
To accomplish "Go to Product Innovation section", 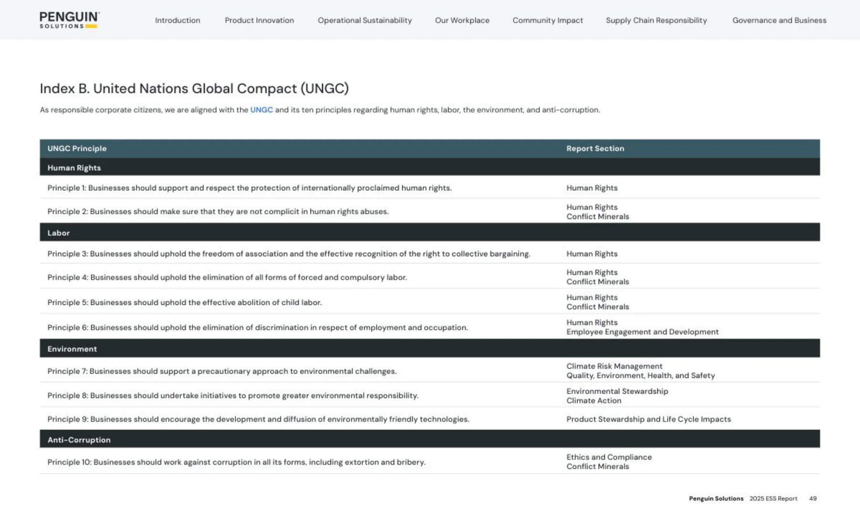I will 259,20.
